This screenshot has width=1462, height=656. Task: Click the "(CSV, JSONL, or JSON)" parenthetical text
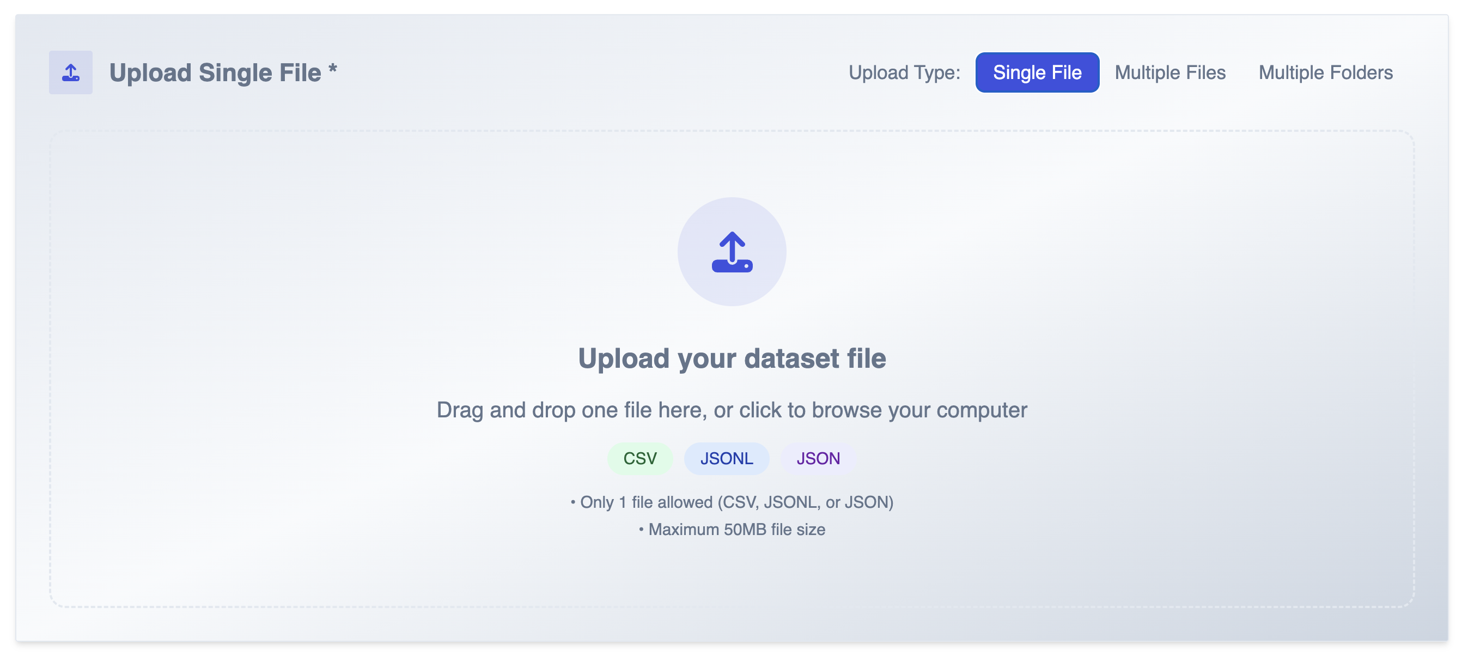point(805,502)
